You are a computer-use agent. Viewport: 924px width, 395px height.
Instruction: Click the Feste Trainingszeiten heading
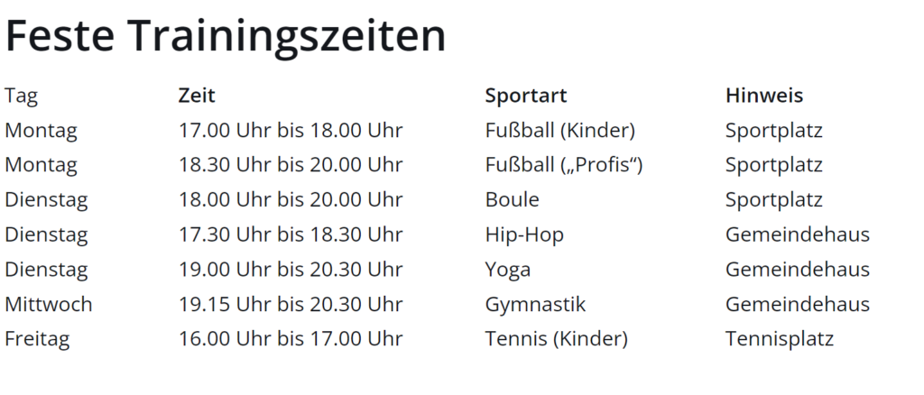click(225, 35)
